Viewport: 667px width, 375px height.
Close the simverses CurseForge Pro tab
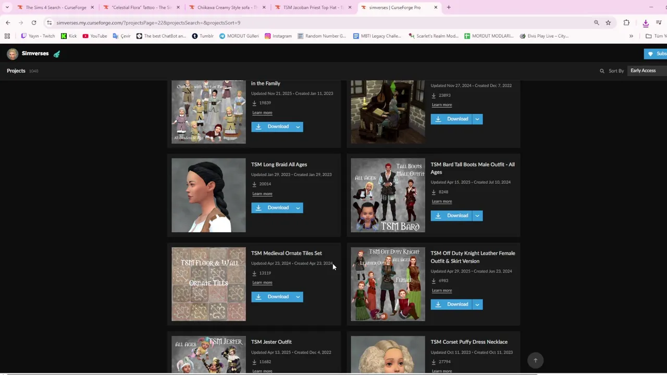pyautogui.click(x=436, y=7)
